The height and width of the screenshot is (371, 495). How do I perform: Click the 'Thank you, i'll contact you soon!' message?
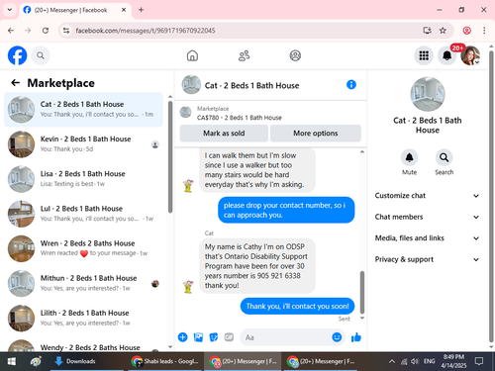297,306
